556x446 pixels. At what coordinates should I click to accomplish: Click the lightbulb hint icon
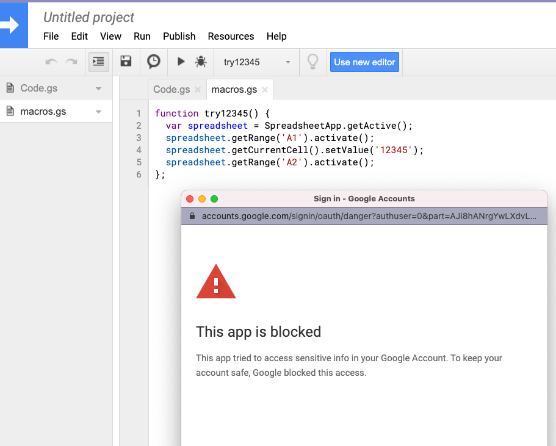312,62
